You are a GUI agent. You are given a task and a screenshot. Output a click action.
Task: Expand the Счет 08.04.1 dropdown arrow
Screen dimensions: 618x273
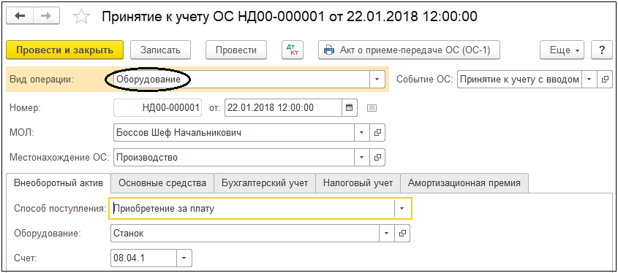click(x=184, y=258)
